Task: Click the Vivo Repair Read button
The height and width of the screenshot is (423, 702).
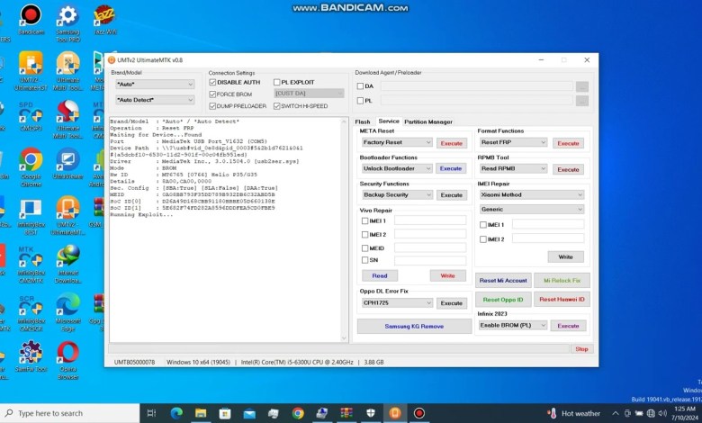Action: pyautogui.click(x=379, y=275)
